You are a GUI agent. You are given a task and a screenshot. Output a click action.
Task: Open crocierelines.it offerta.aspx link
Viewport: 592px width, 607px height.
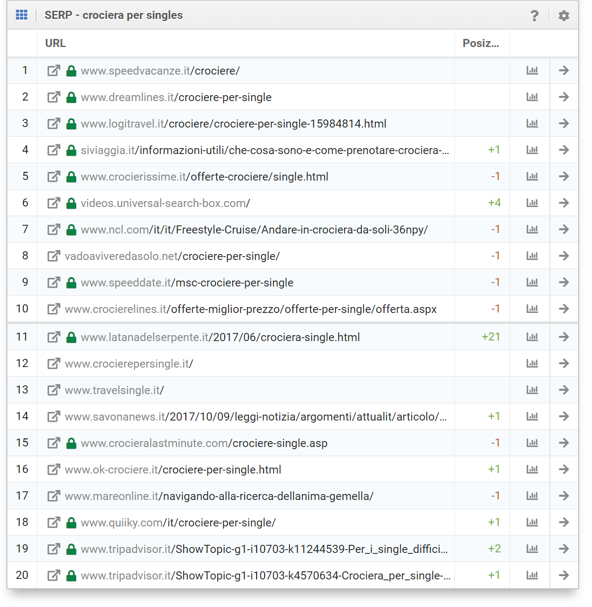click(x=251, y=309)
